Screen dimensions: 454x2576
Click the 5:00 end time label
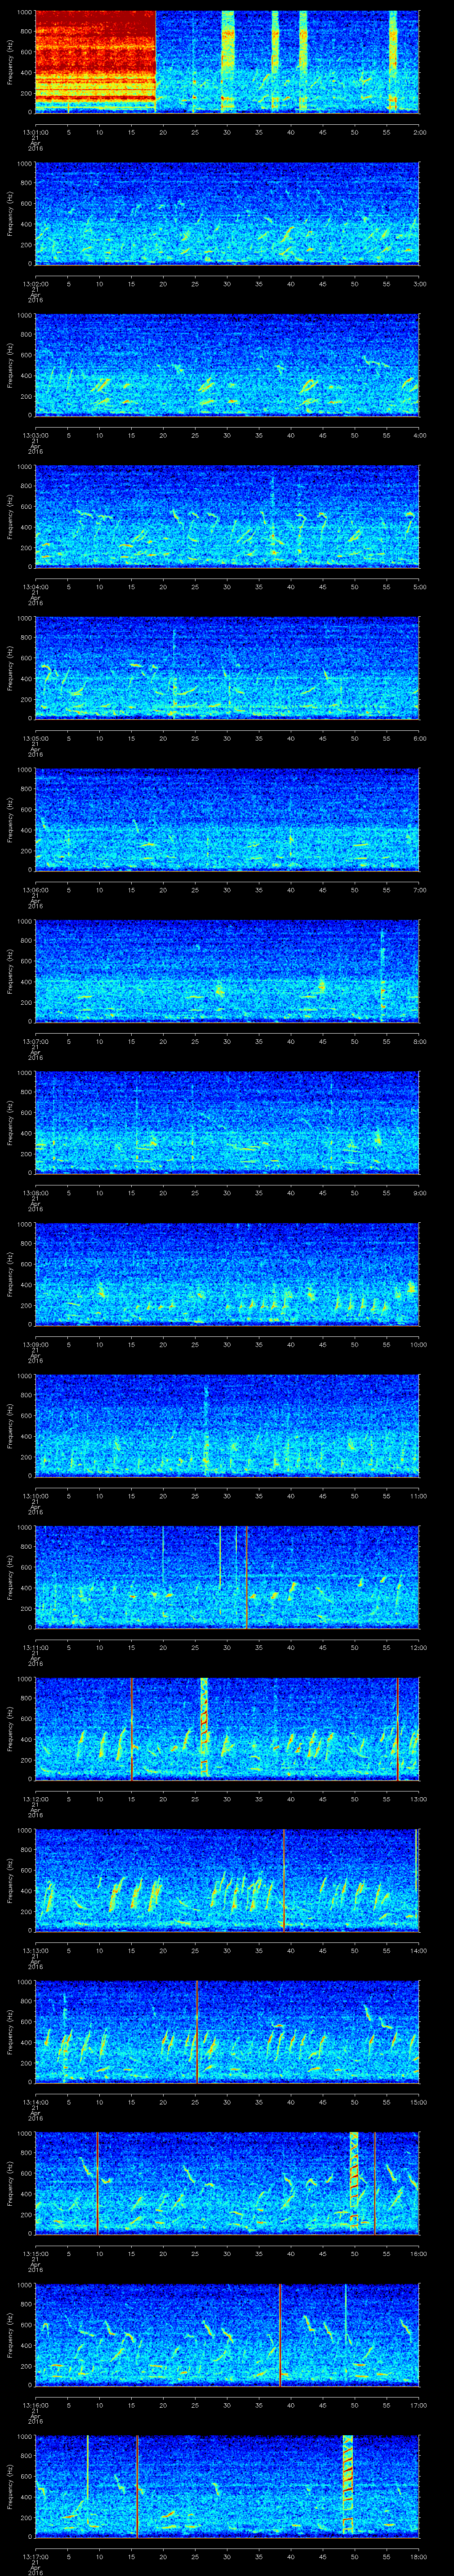tap(419, 586)
